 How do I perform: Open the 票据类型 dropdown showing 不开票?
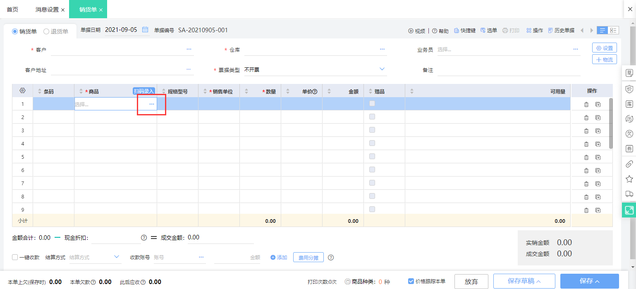315,70
